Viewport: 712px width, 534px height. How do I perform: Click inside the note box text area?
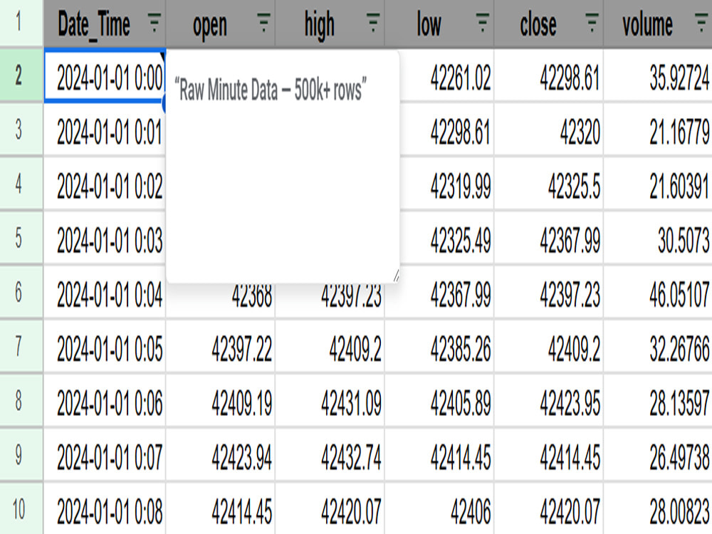coord(283,167)
